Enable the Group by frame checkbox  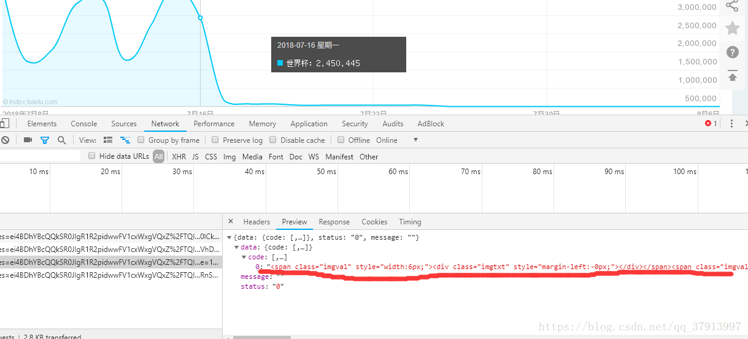141,140
